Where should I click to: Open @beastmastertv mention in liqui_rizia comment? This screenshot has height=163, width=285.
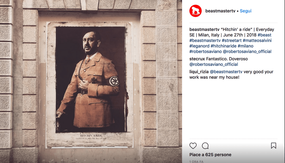coord(226,72)
